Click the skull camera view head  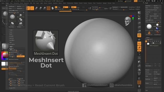click(128, 21)
